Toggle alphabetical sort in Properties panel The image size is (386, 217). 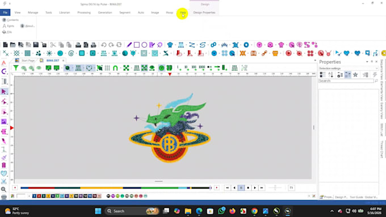[330, 75]
